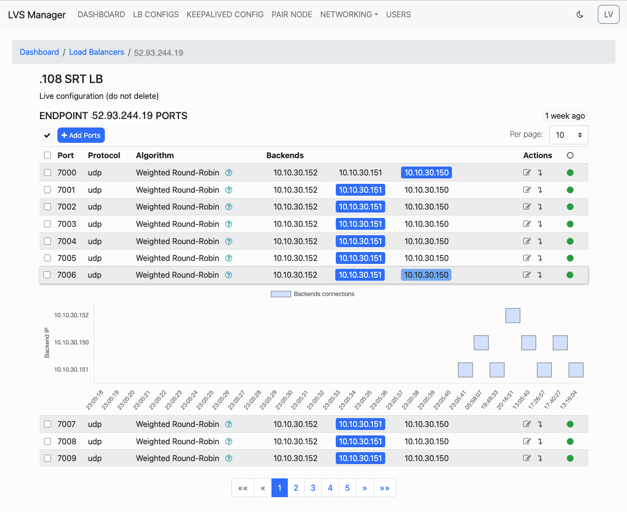The width and height of the screenshot is (627, 512).
Task: Check the port 7003 row checkbox
Action: (x=47, y=224)
